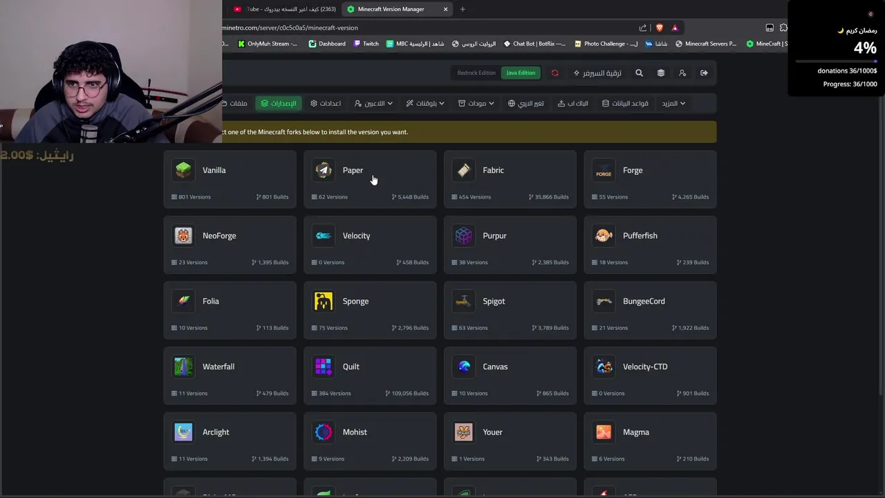Screen dimensions: 885x498
Task: Close the Minecraft Version Manager tab
Action: pyautogui.click(x=446, y=9)
